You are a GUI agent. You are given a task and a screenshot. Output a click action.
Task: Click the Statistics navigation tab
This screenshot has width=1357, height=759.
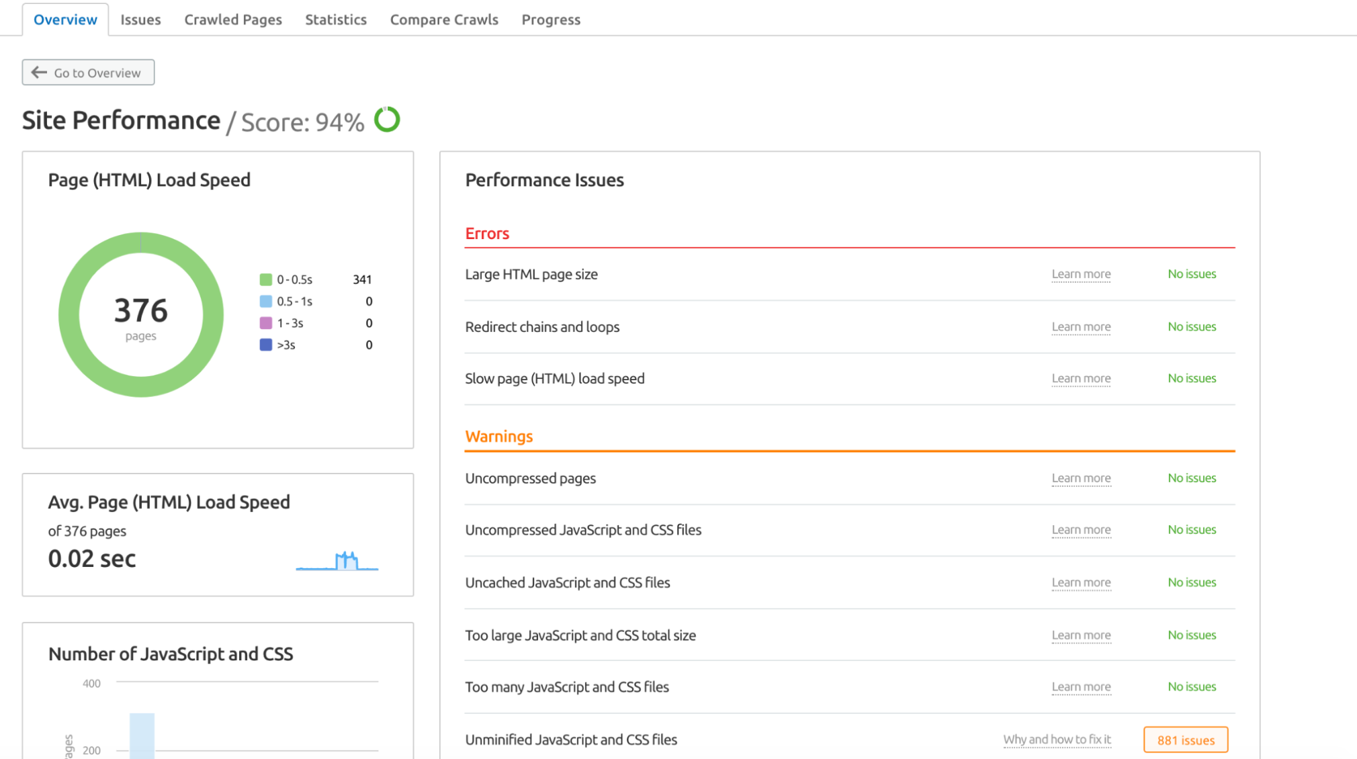(335, 19)
